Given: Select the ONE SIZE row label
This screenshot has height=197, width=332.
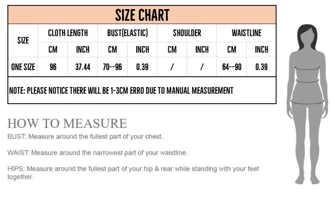Looking at the screenshot, I should tap(23, 67).
